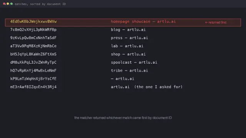Open the 'tribe — artlu.ai' match

click(x=129, y=71)
